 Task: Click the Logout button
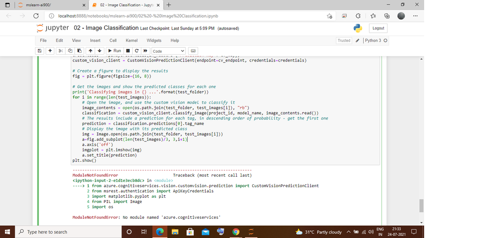tap(378, 28)
